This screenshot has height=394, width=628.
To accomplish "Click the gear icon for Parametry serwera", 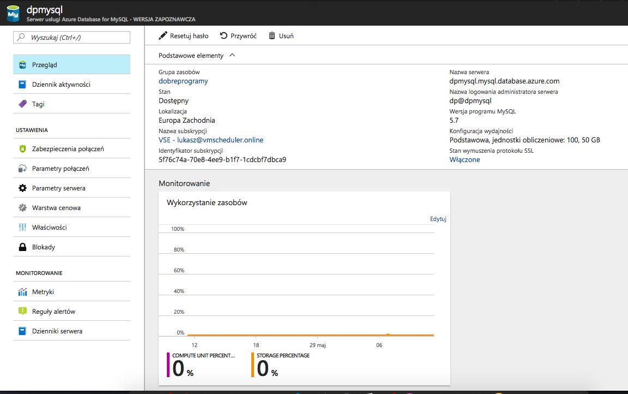I will pos(22,188).
